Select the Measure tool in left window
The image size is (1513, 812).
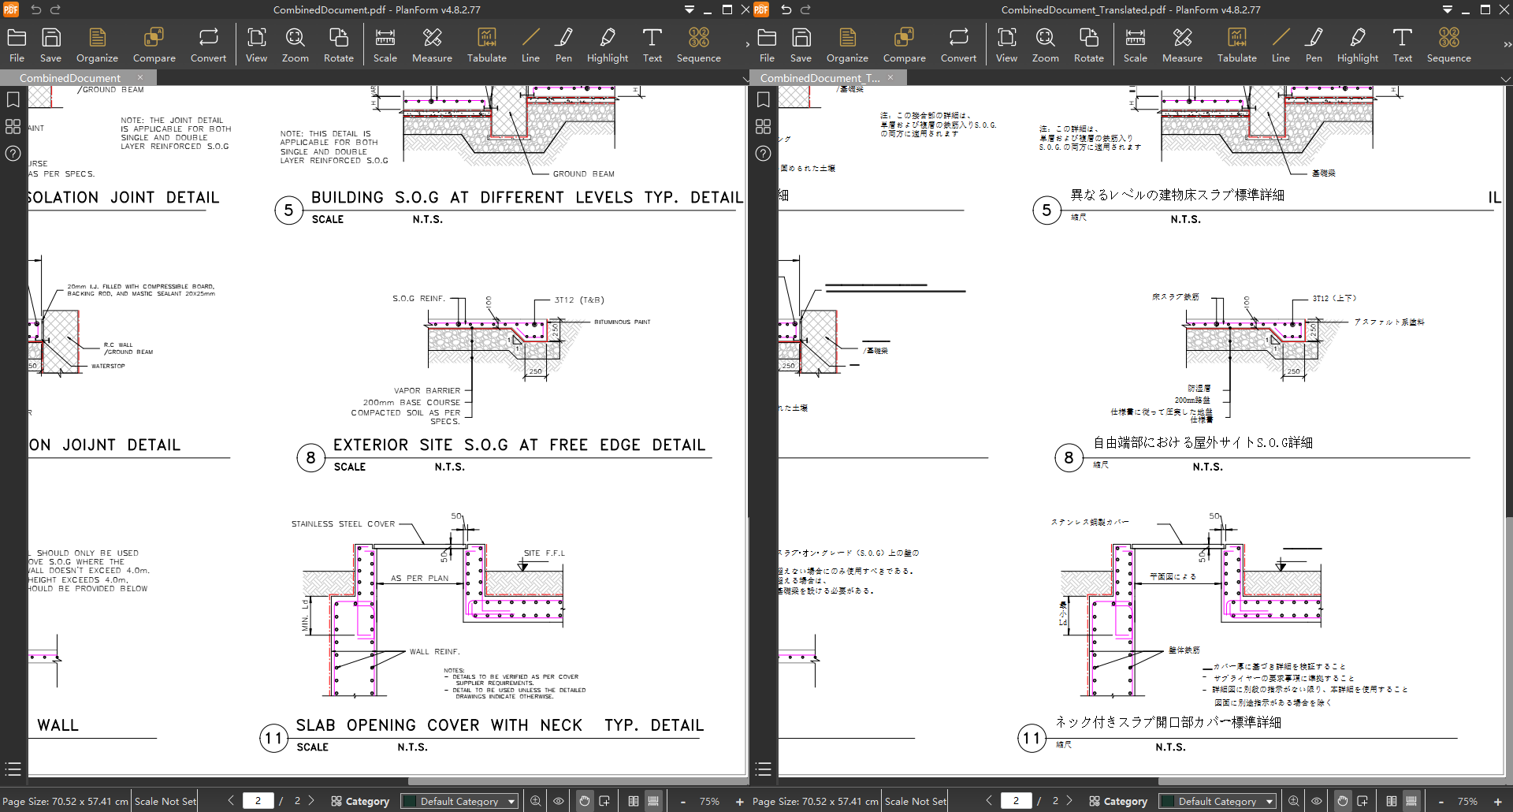coord(432,45)
